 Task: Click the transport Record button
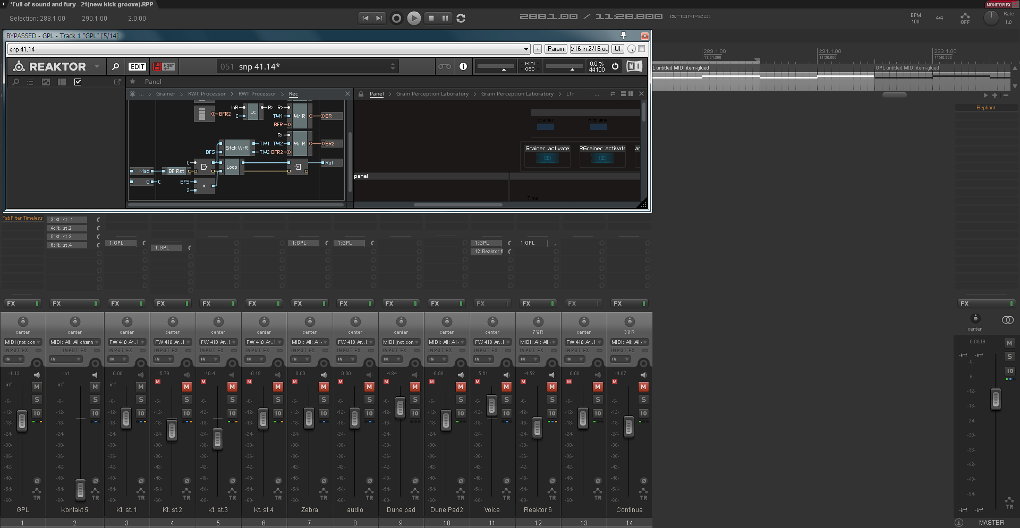396,18
